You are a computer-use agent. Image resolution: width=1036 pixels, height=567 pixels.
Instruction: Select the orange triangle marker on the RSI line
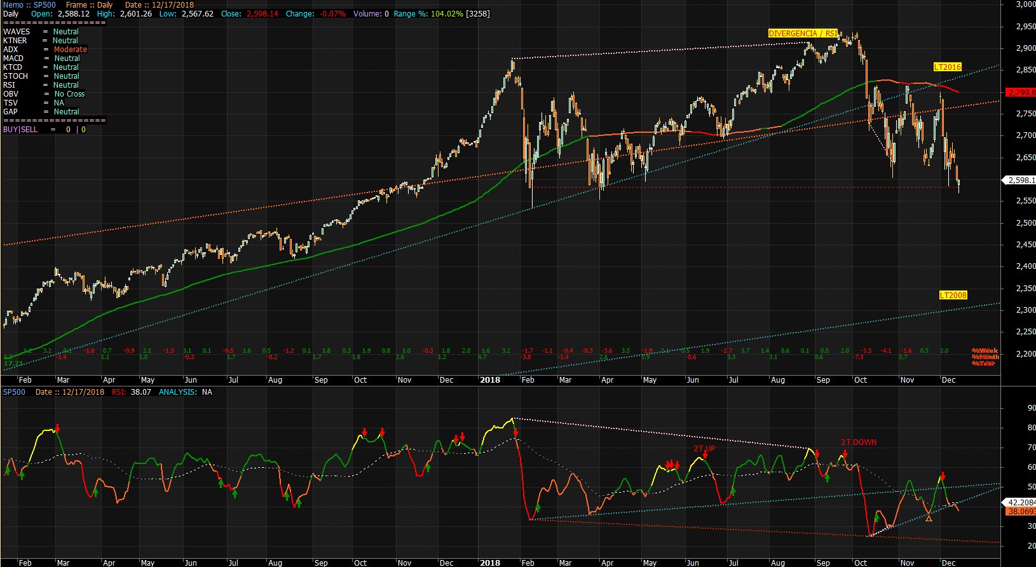tap(929, 519)
